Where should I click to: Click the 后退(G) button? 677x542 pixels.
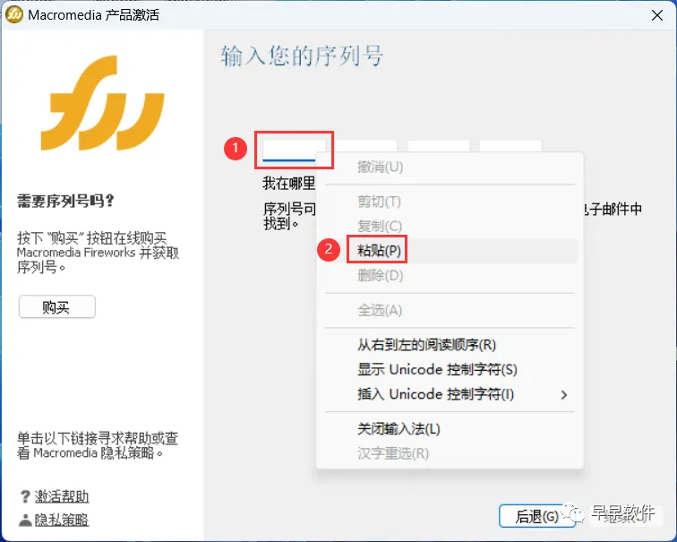coord(537,516)
